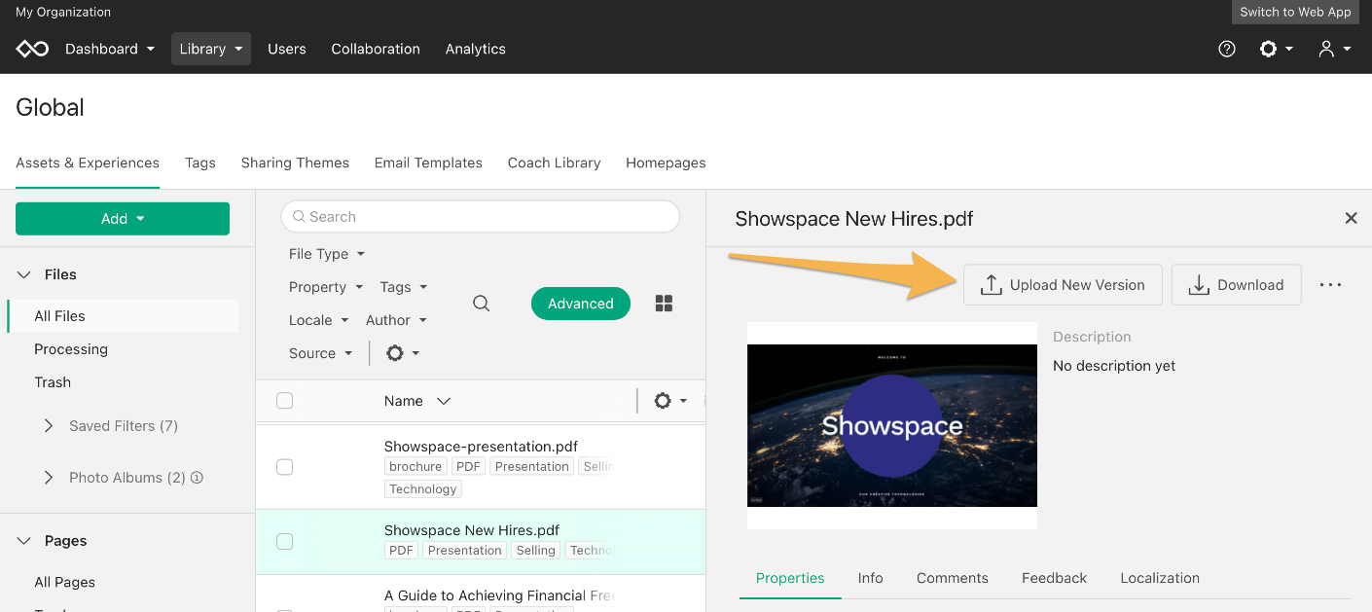Viewport: 1372px width, 612px height.
Task: Switch to grid view icon
Action: [x=664, y=304]
